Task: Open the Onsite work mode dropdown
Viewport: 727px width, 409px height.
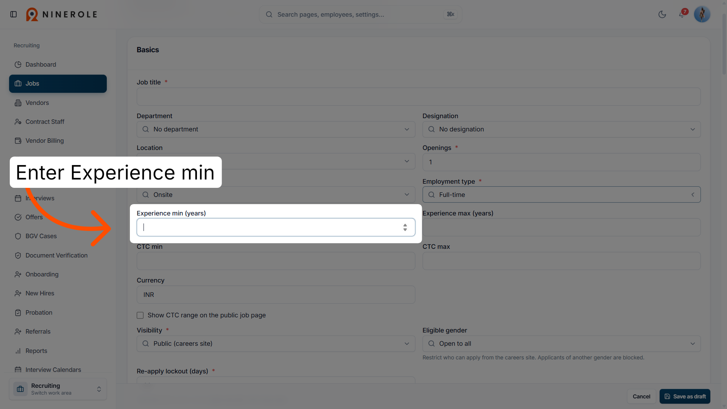Action: click(276, 195)
